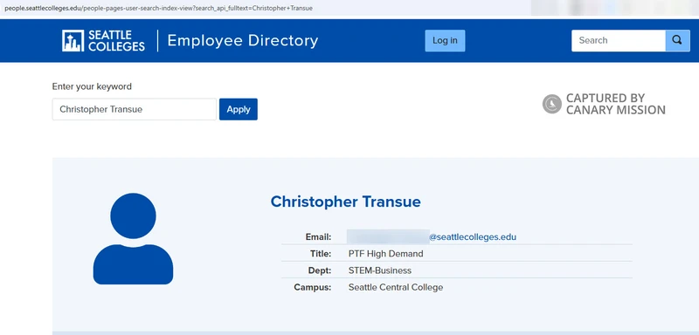Click the Employee Directory heading
This screenshot has height=335, width=699.
(243, 40)
